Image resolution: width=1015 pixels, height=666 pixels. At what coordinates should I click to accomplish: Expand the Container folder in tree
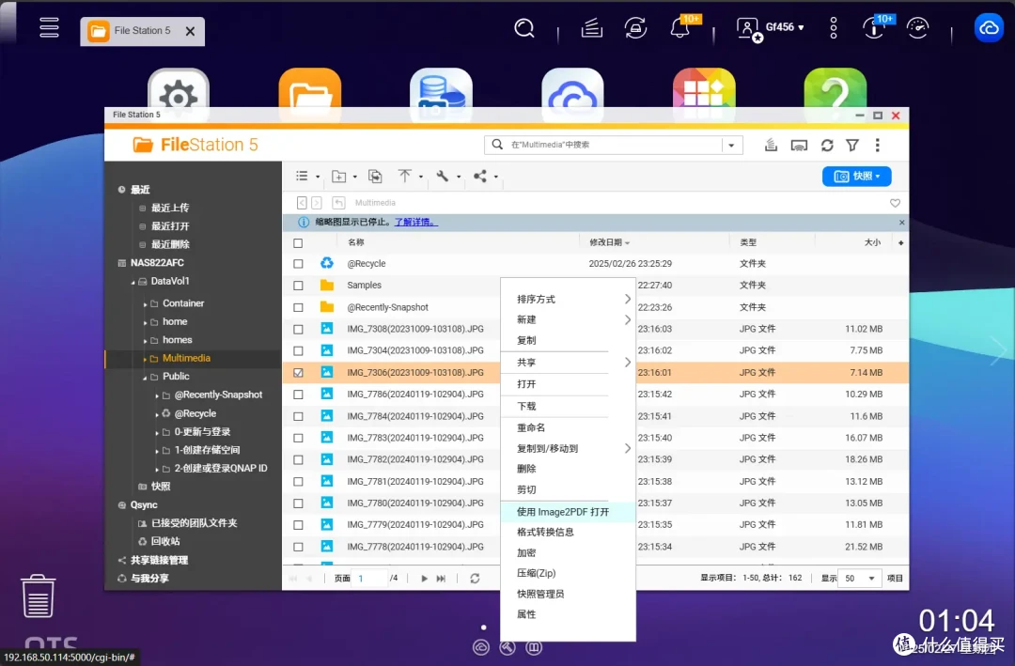[x=145, y=304]
